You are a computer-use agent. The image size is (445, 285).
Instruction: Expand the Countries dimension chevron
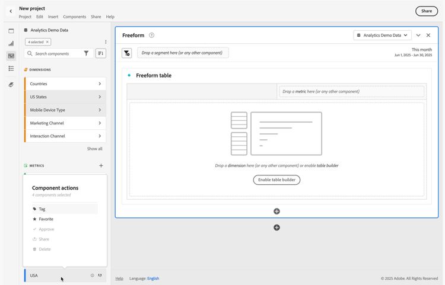click(x=100, y=84)
